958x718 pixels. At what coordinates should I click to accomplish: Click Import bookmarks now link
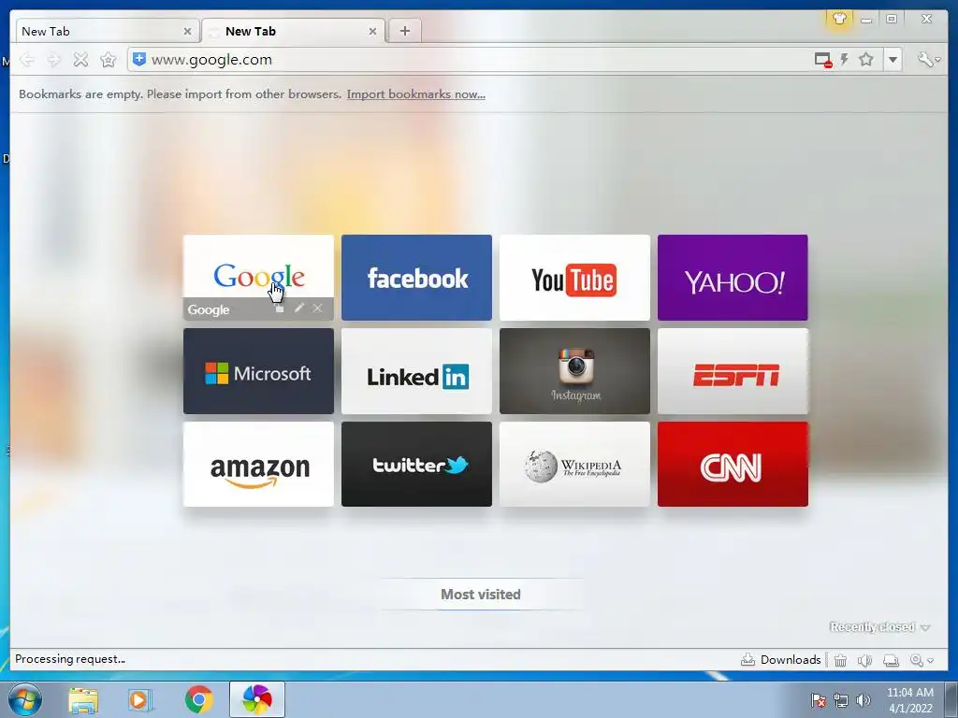416,94
